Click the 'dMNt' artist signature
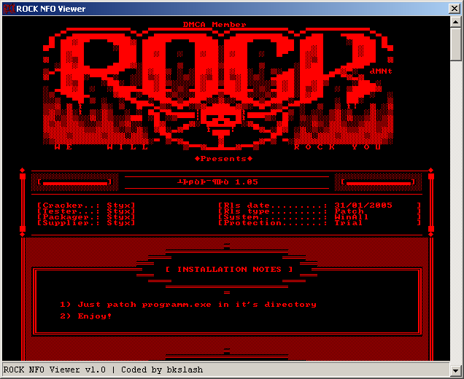Image resolution: width=464 pixels, height=379 pixels. pos(380,71)
